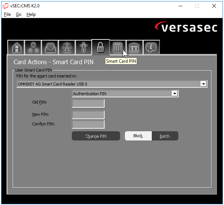Focus the New PIN input field

pos(88,115)
